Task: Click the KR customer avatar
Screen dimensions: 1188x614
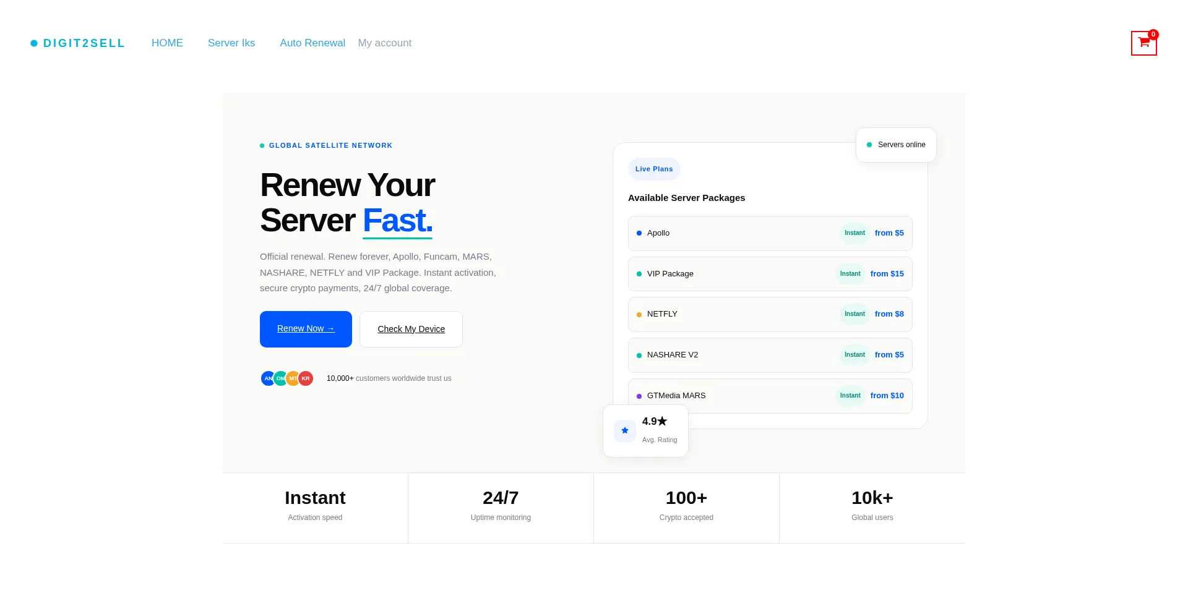Action: [x=306, y=378]
